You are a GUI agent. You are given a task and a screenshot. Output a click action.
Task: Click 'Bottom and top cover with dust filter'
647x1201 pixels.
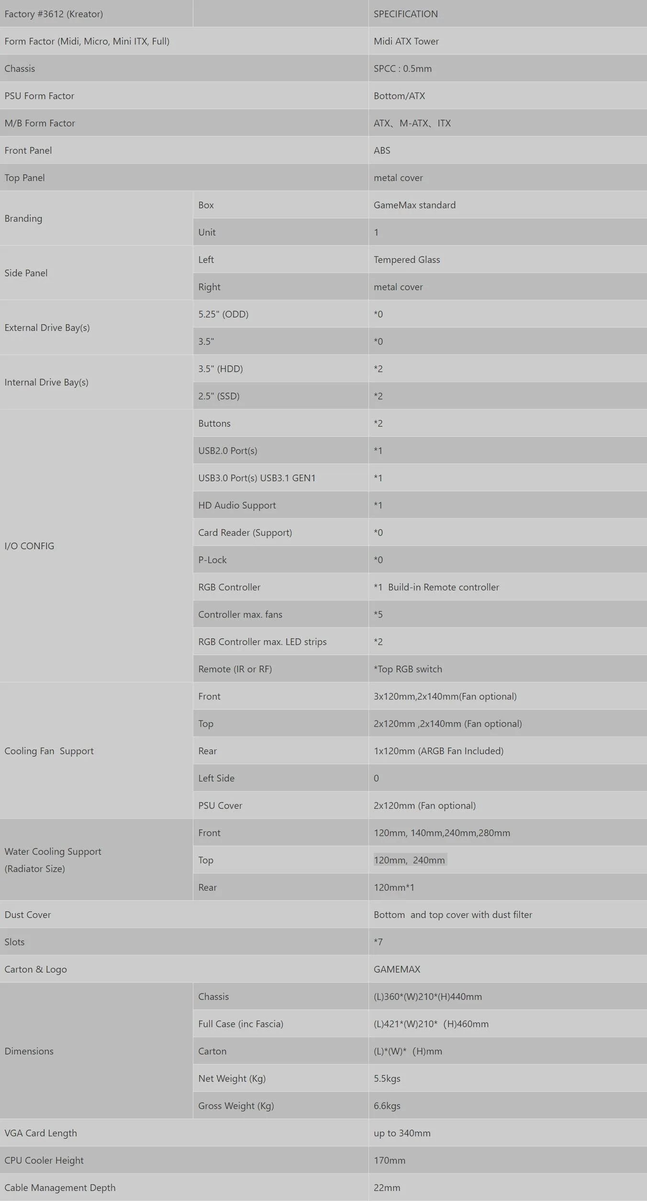pyautogui.click(x=453, y=915)
